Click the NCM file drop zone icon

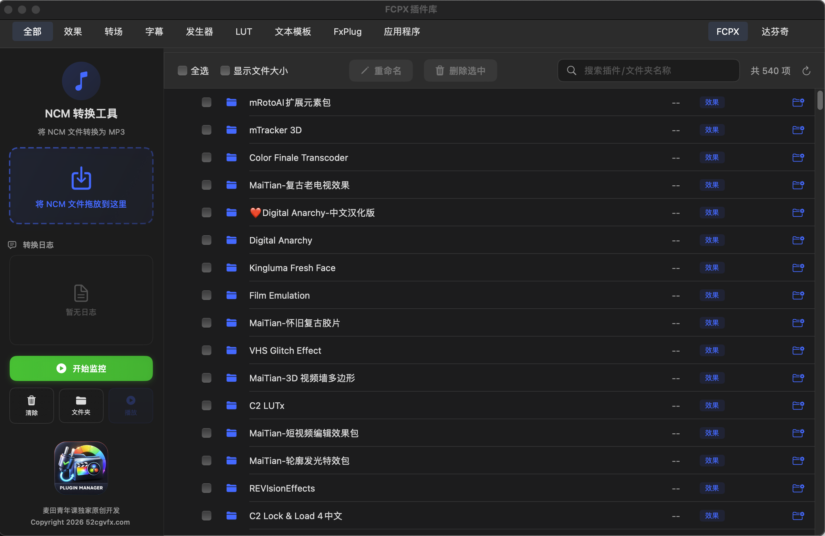[81, 178]
